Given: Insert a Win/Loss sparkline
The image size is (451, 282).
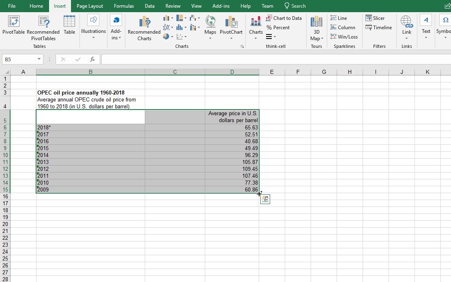Looking at the screenshot, I should tap(344, 37).
